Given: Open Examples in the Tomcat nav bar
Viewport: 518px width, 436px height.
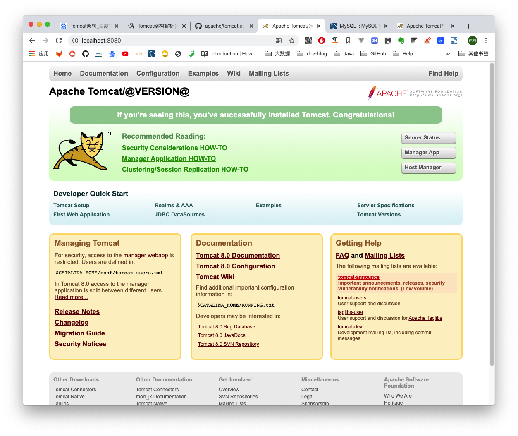Looking at the screenshot, I should click(x=203, y=73).
